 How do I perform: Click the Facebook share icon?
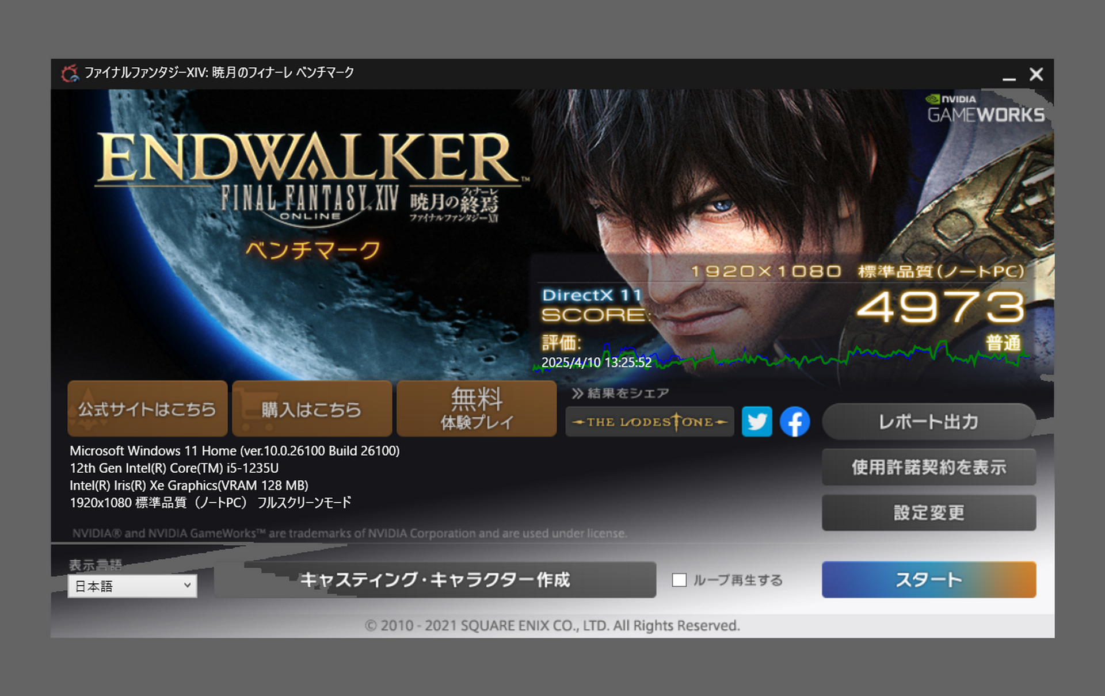(x=795, y=422)
